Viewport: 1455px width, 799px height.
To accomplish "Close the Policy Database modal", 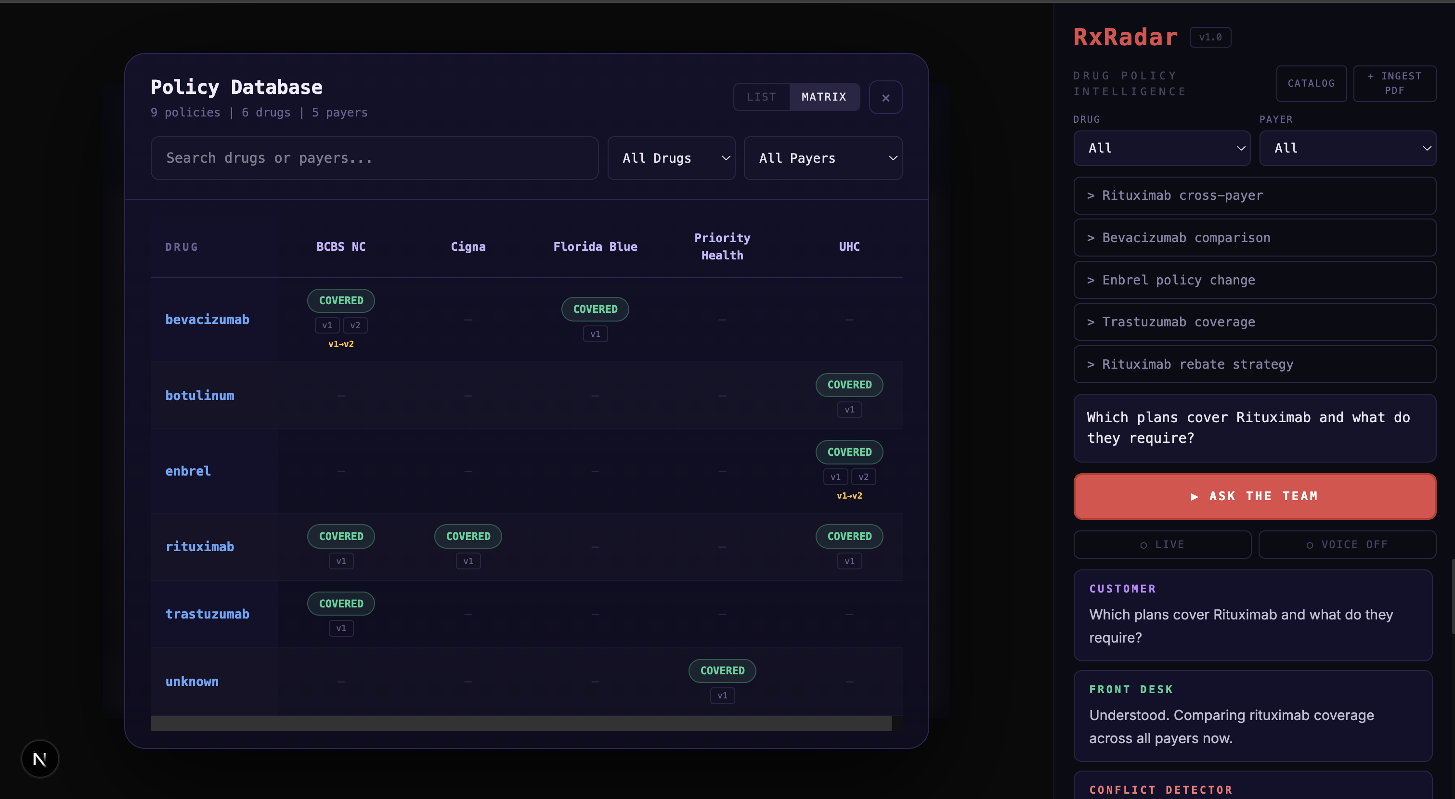I will [885, 98].
